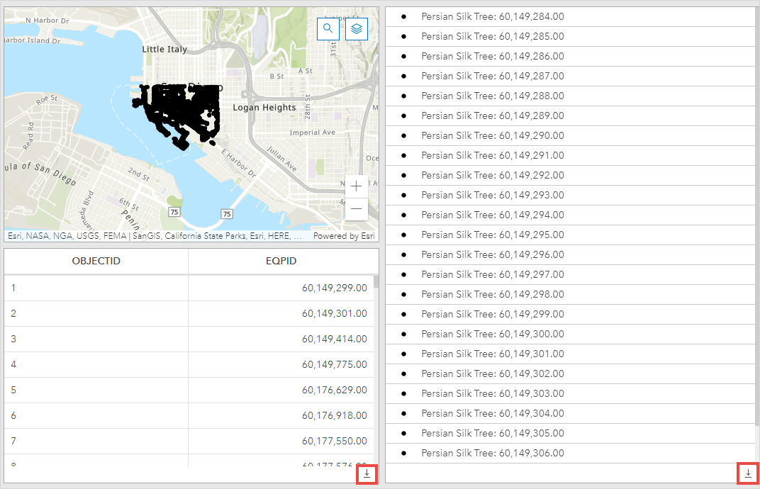This screenshot has width=760, height=489.
Task: Zoom out on the map
Action: pos(356,209)
